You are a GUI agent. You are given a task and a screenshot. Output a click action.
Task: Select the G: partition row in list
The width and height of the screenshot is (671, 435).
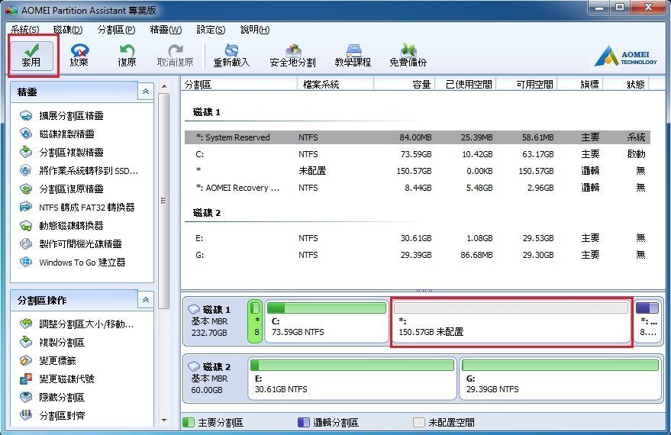point(418,255)
